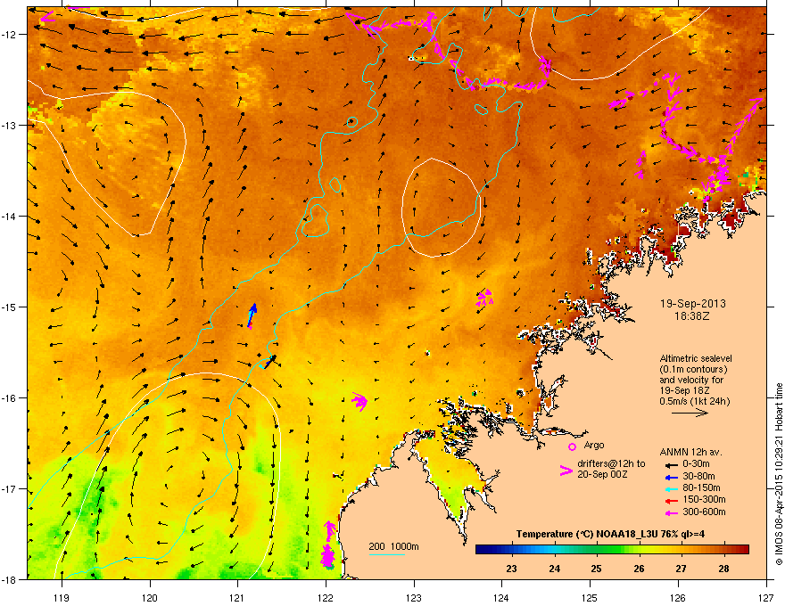Click the ANMN 12h av. legend heading
This screenshot has height=606, width=785.
click(690, 452)
